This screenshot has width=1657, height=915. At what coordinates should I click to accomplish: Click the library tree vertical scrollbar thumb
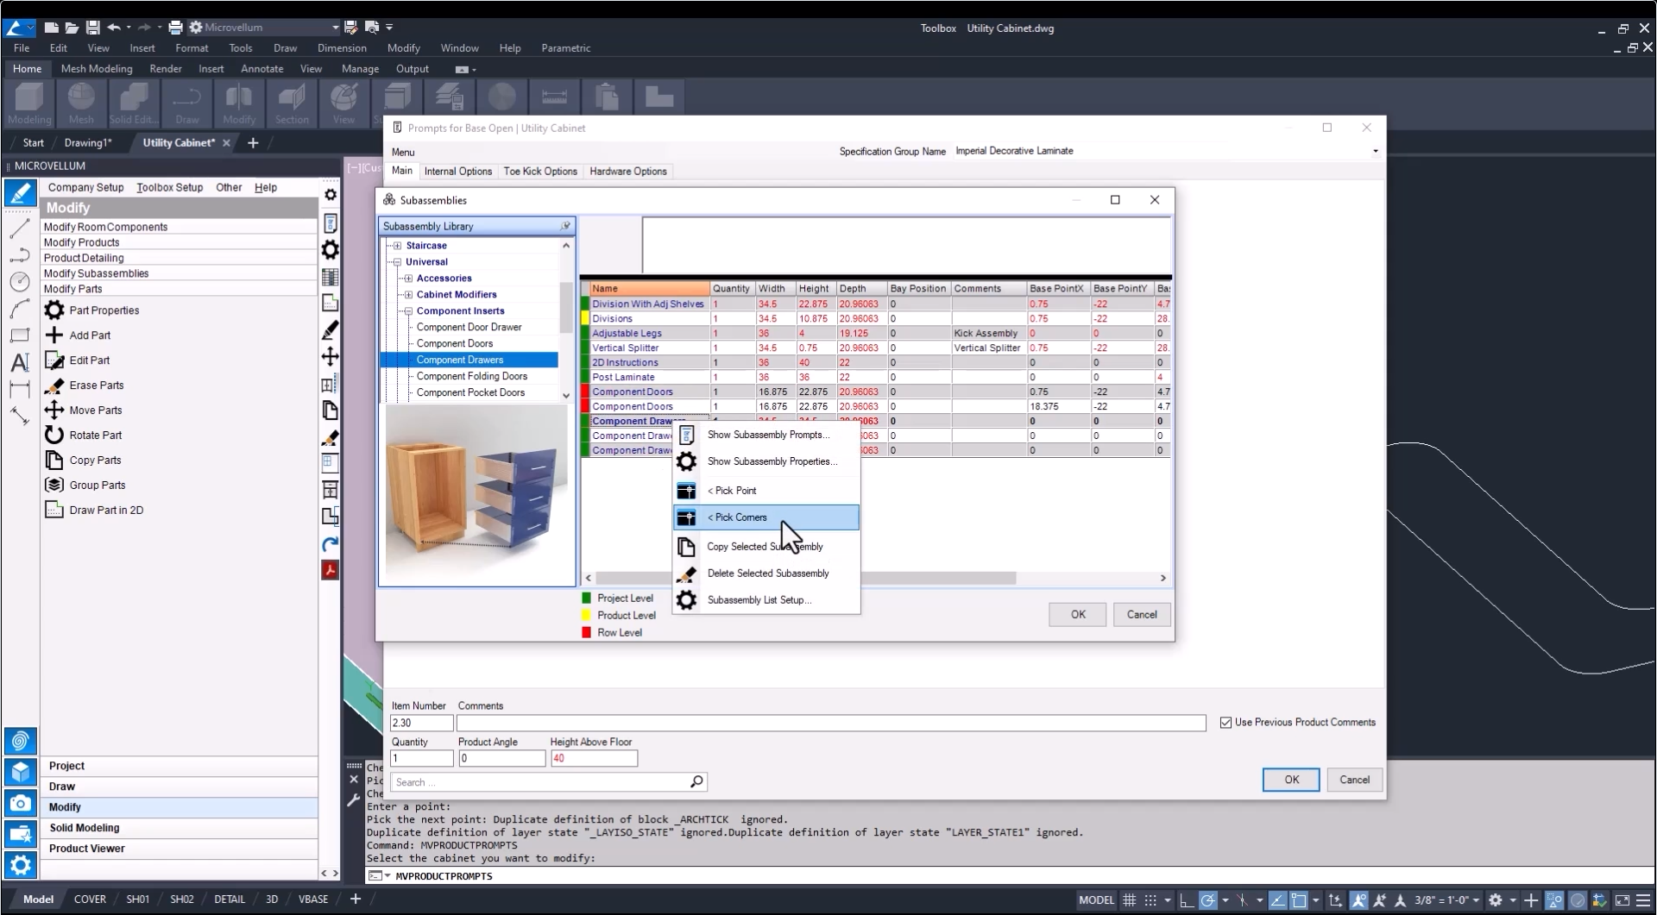[566, 306]
